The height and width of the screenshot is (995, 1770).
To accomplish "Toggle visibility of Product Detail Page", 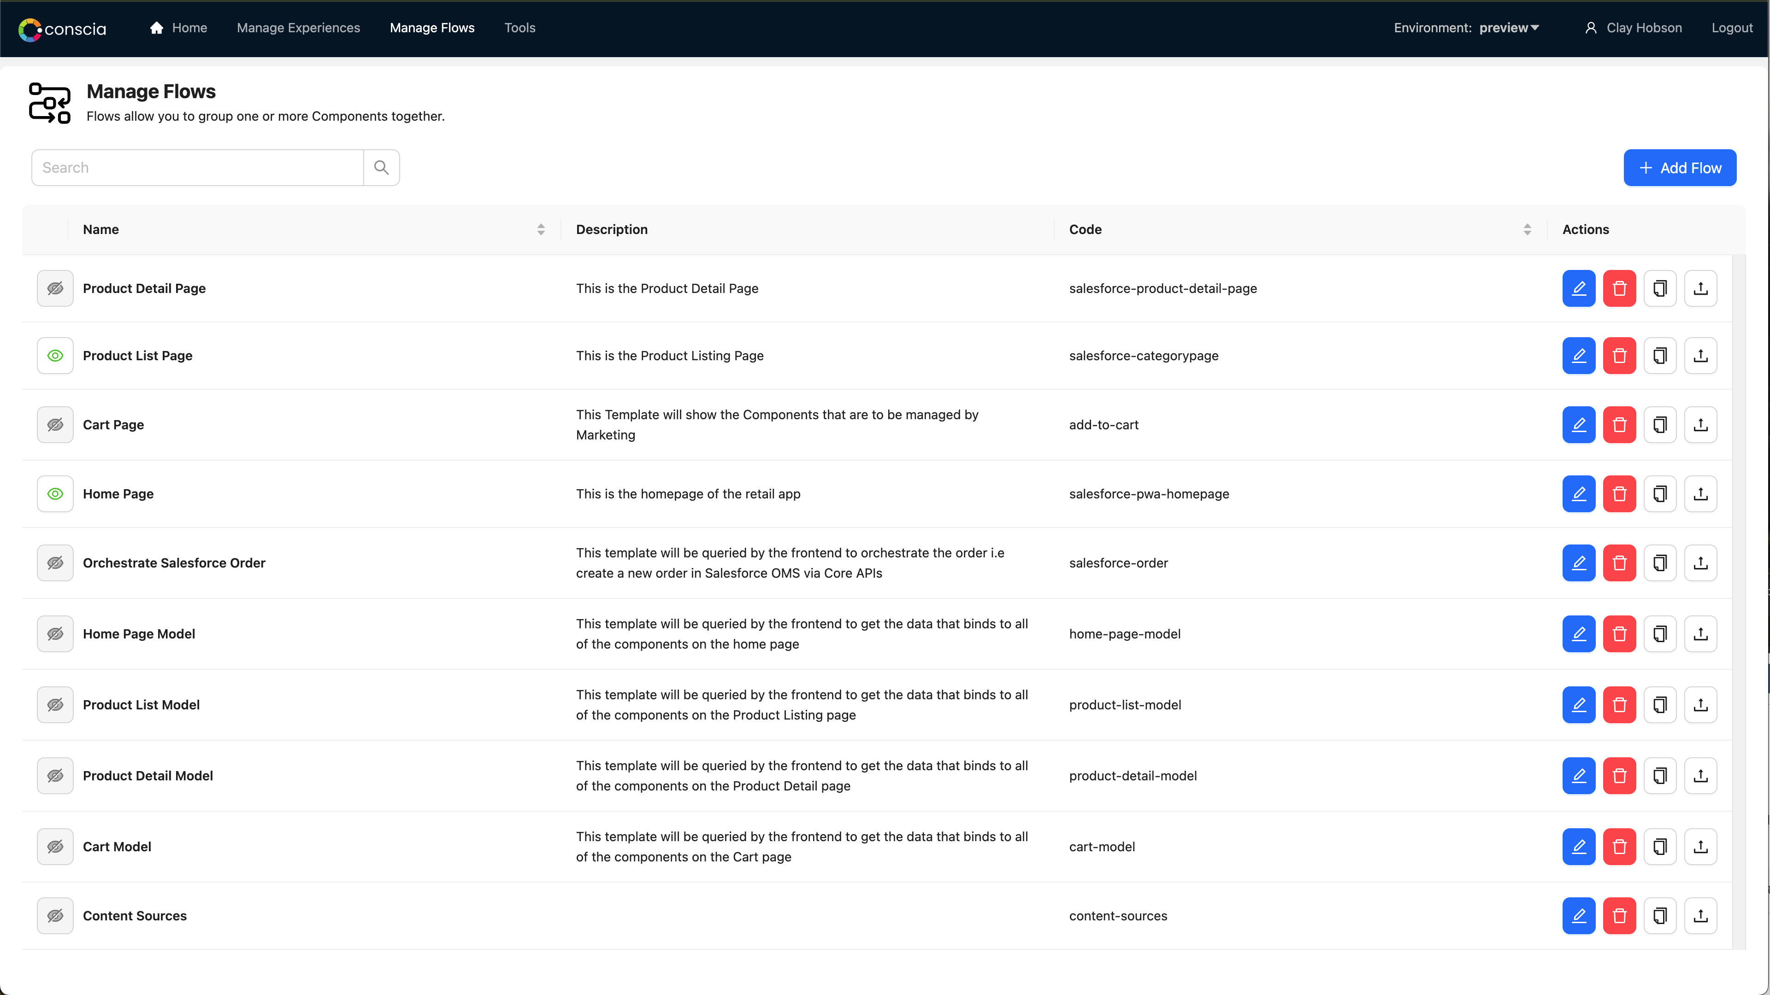I will coord(55,288).
